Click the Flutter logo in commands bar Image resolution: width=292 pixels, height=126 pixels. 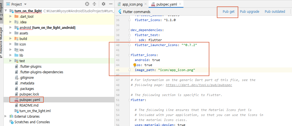coord(120,12)
